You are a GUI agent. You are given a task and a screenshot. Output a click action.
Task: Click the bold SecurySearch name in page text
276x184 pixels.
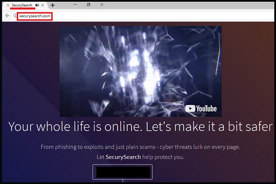123,157
